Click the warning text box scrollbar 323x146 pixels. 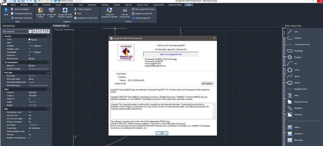pyautogui.click(x=214, y=111)
